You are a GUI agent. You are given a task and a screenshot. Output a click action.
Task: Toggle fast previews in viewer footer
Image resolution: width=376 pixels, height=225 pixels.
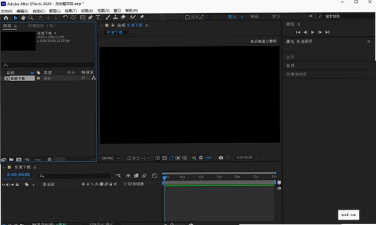click(157, 157)
